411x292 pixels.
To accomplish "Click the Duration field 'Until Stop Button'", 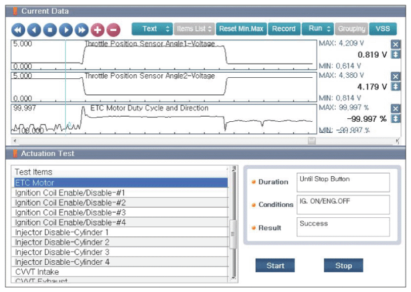I will pyautogui.click(x=343, y=182).
